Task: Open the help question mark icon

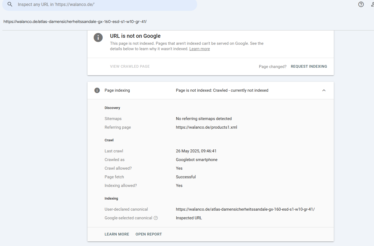Action: click(x=361, y=4)
